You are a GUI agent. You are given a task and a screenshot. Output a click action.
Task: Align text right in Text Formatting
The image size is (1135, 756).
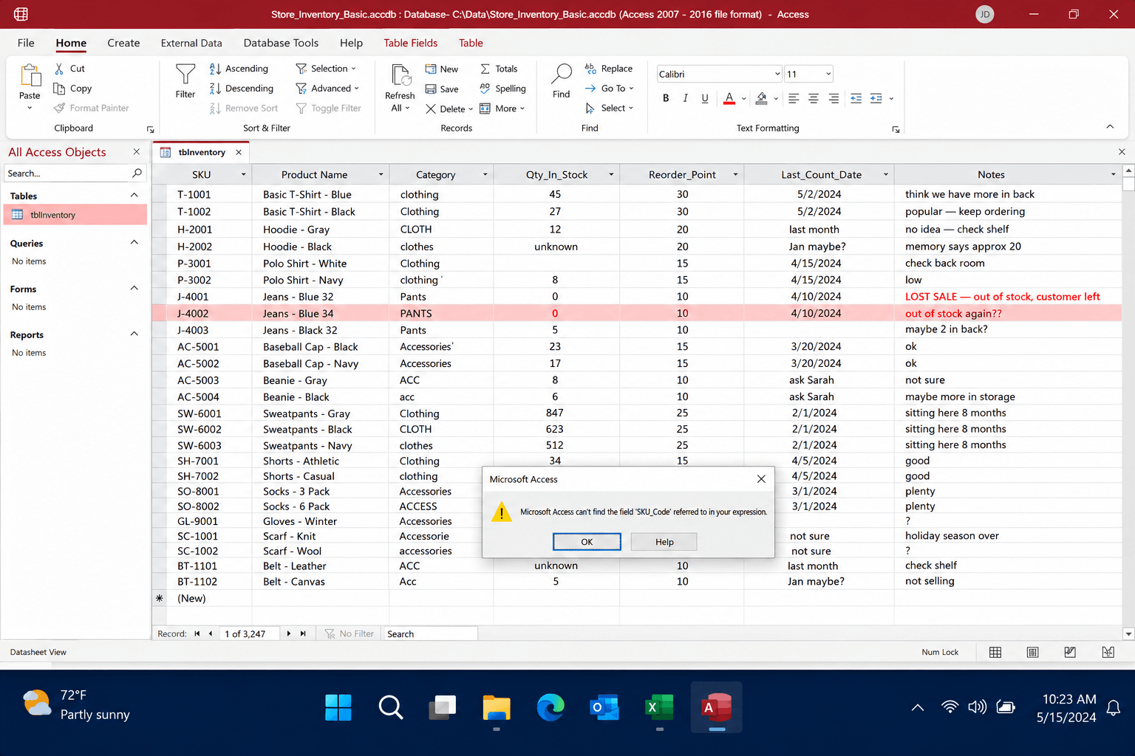pos(834,98)
